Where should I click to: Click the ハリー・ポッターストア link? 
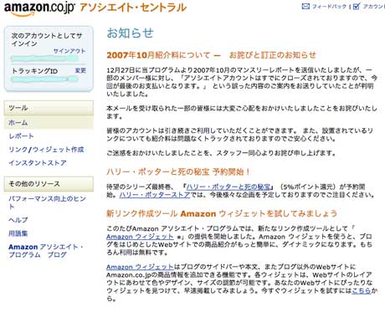pyautogui.click(x=155, y=195)
